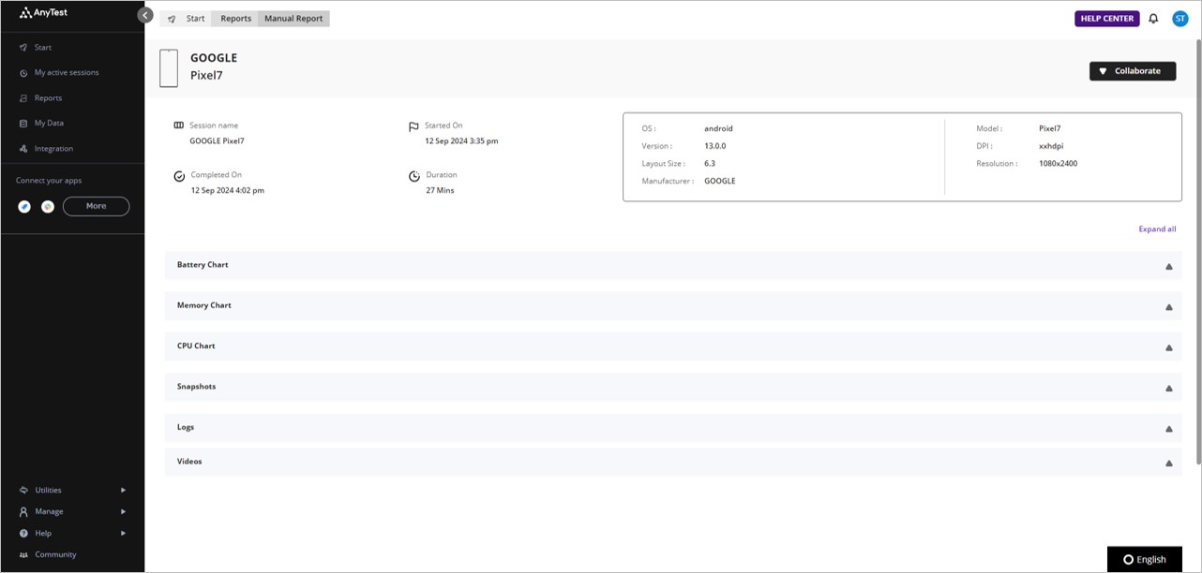Click the Start breadcrumb tab
Image resolution: width=1202 pixels, height=573 pixels.
[186, 19]
